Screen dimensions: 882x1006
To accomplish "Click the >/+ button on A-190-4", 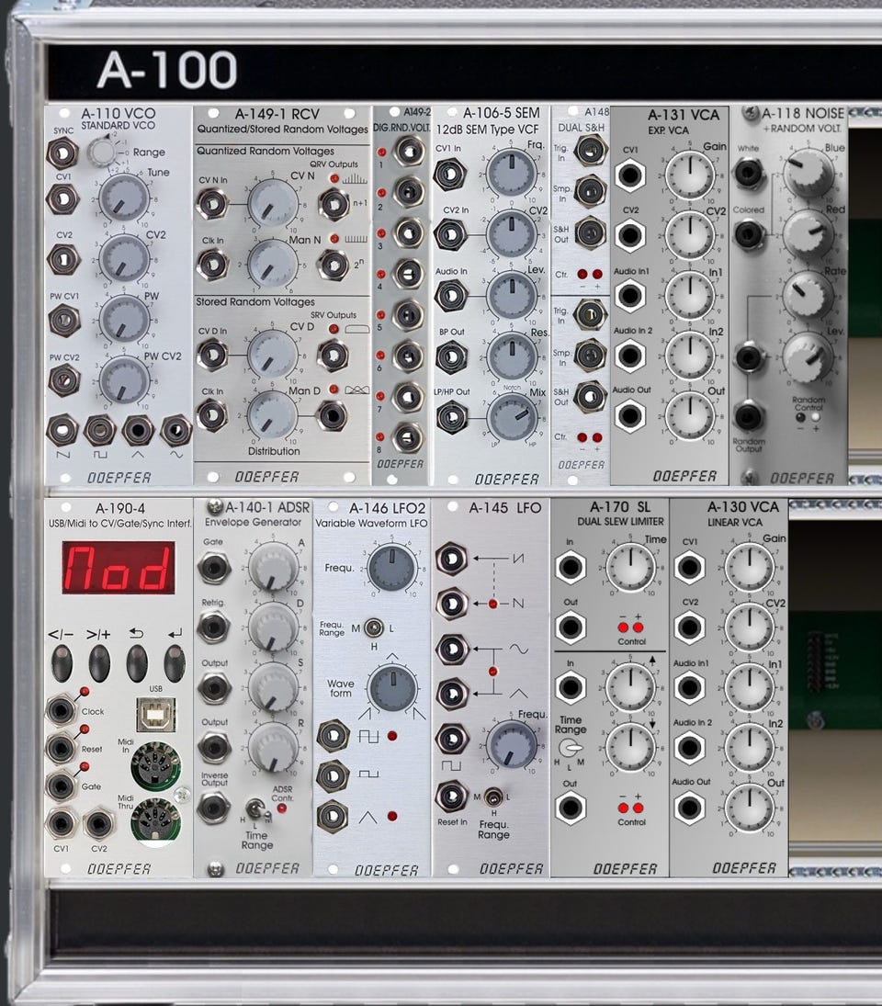I will tap(99, 663).
